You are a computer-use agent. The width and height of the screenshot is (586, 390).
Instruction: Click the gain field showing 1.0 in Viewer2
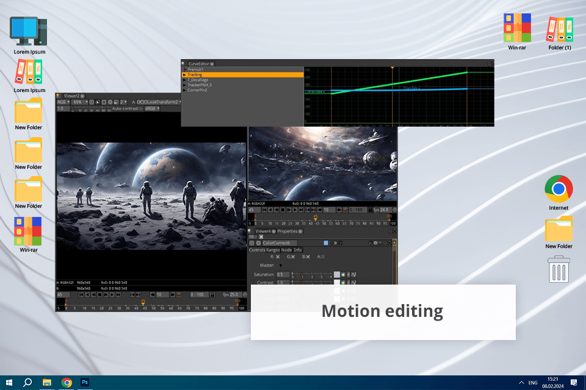click(x=63, y=108)
